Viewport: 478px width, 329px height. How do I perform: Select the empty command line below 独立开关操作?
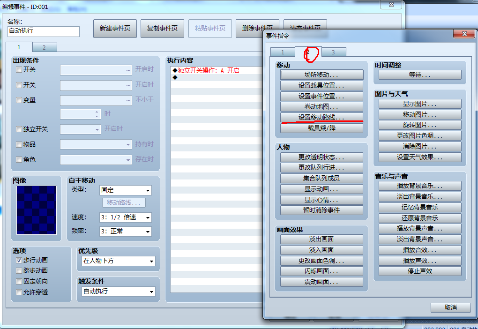(217, 77)
